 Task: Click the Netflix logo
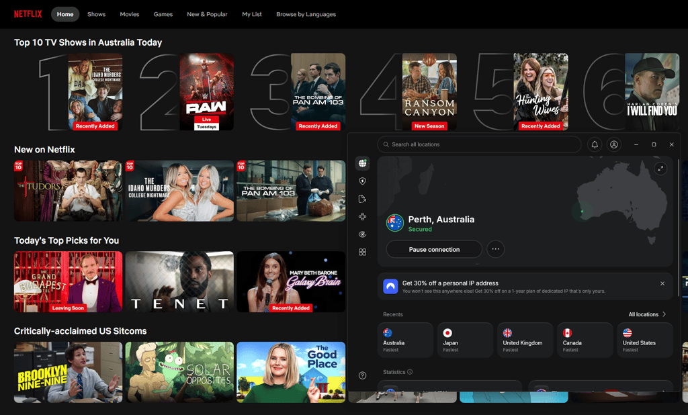[x=28, y=14]
